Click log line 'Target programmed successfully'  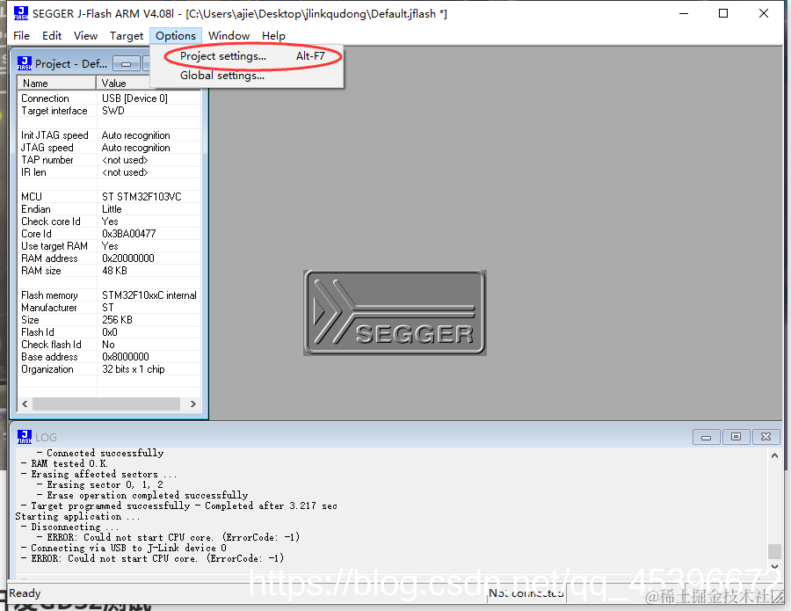click(x=178, y=506)
